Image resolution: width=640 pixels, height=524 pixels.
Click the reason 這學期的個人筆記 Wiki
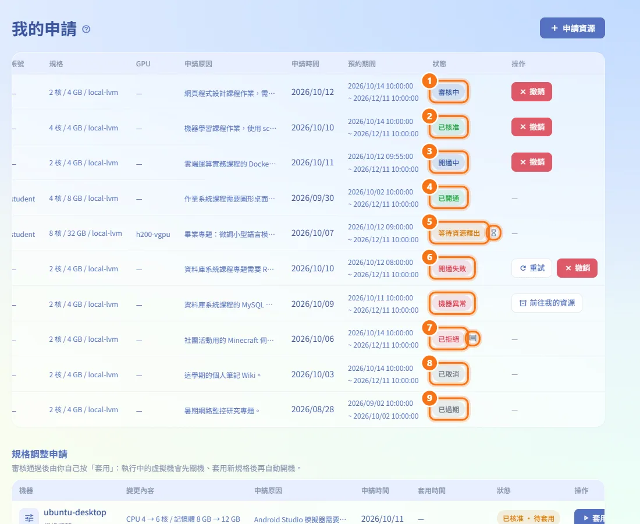[222, 375]
